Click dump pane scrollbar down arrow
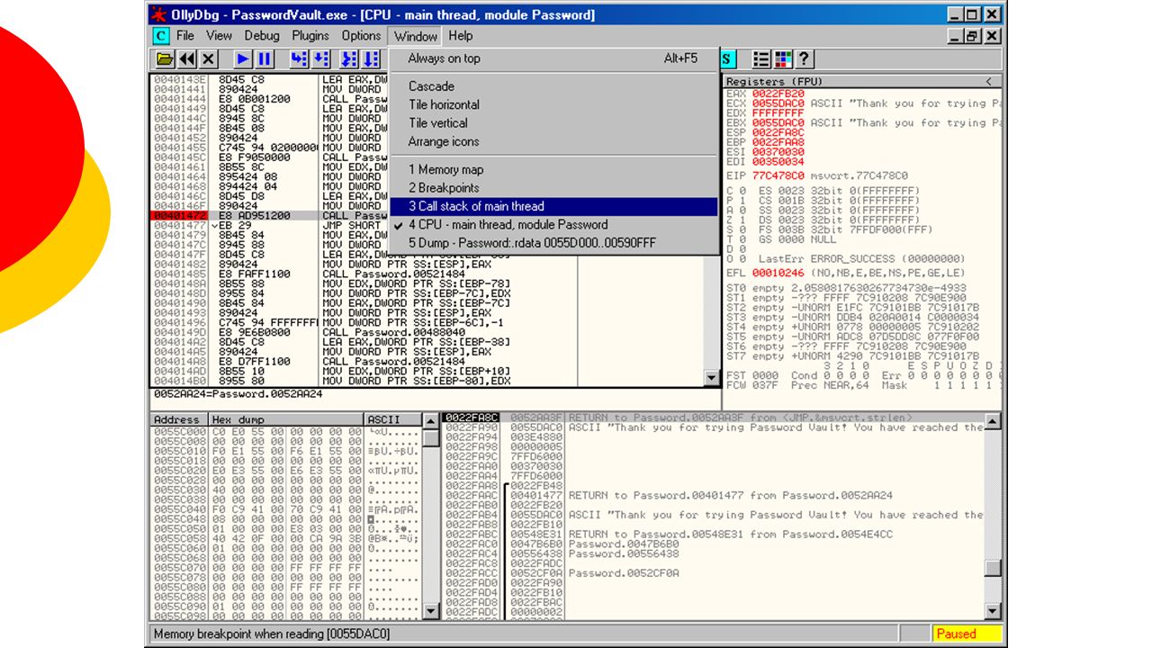The height and width of the screenshot is (648, 1152). (x=431, y=612)
